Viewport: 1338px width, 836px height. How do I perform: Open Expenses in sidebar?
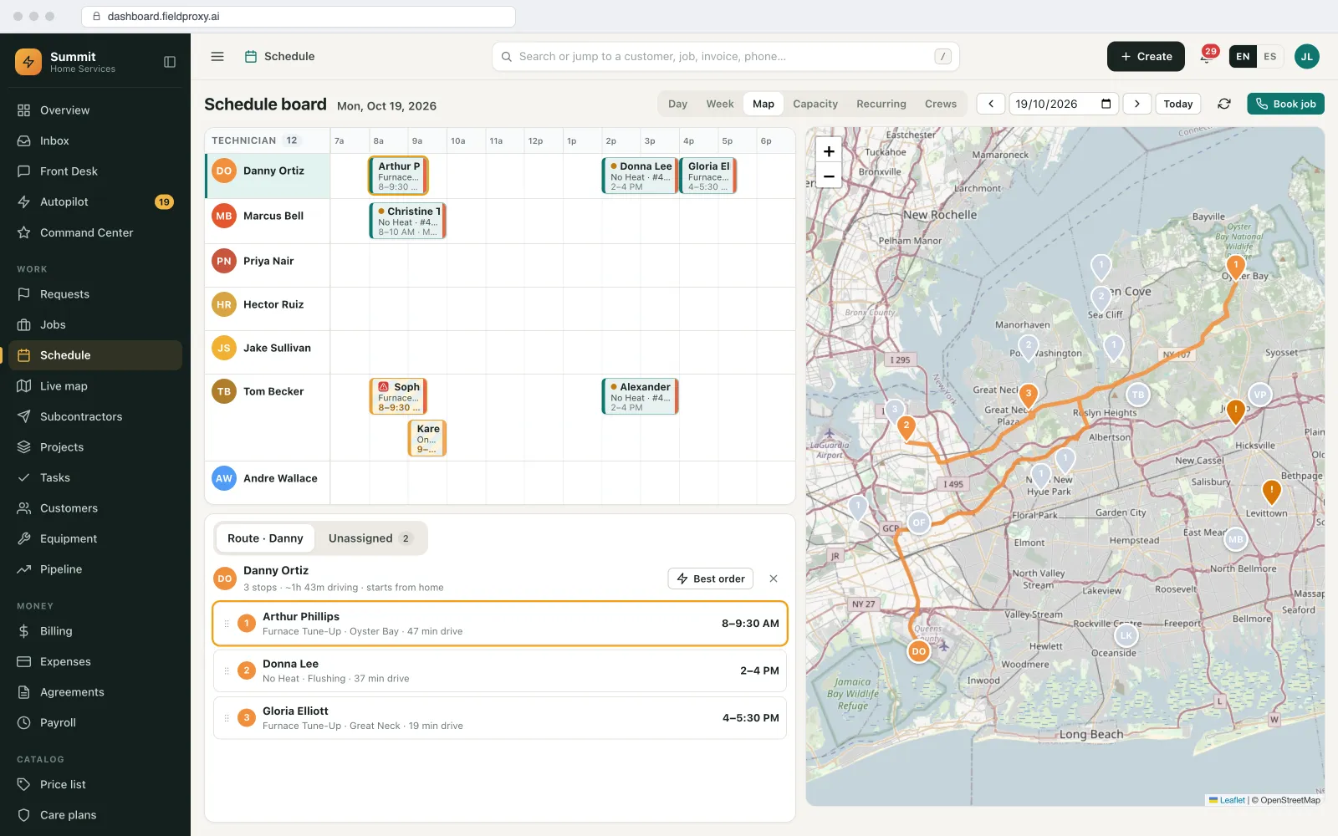[x=94, y=661]
